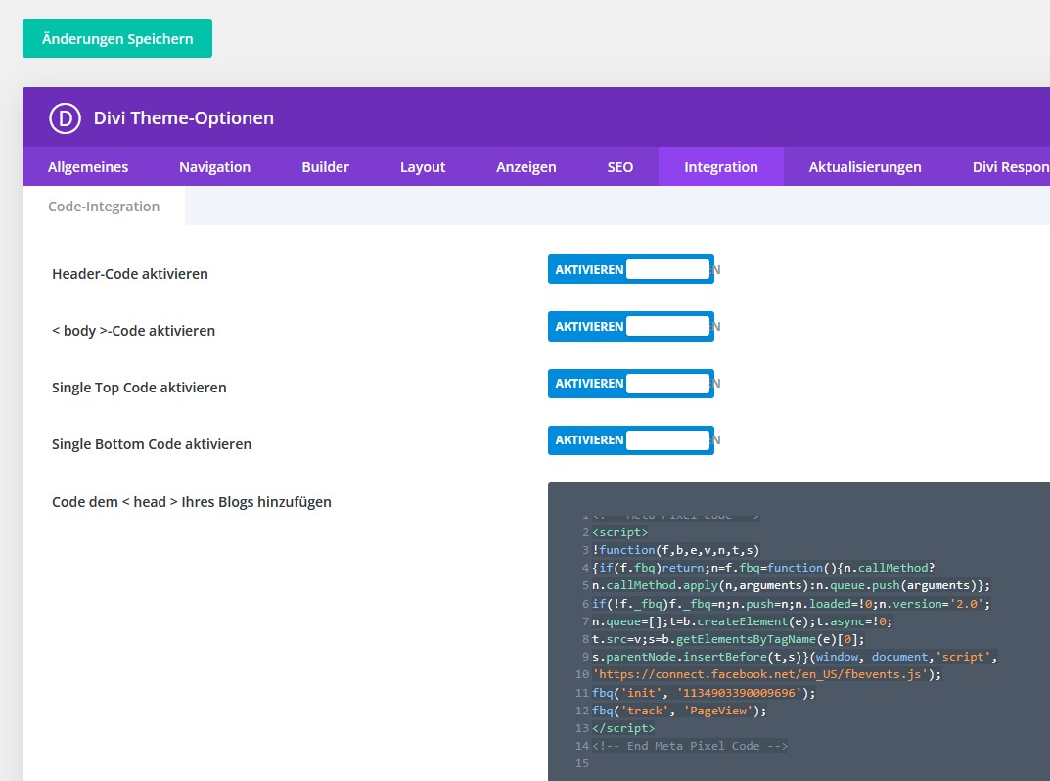Click the Divi Theme-Optionen title
The image size is (1050, 781).
click(x=184, y=118)
